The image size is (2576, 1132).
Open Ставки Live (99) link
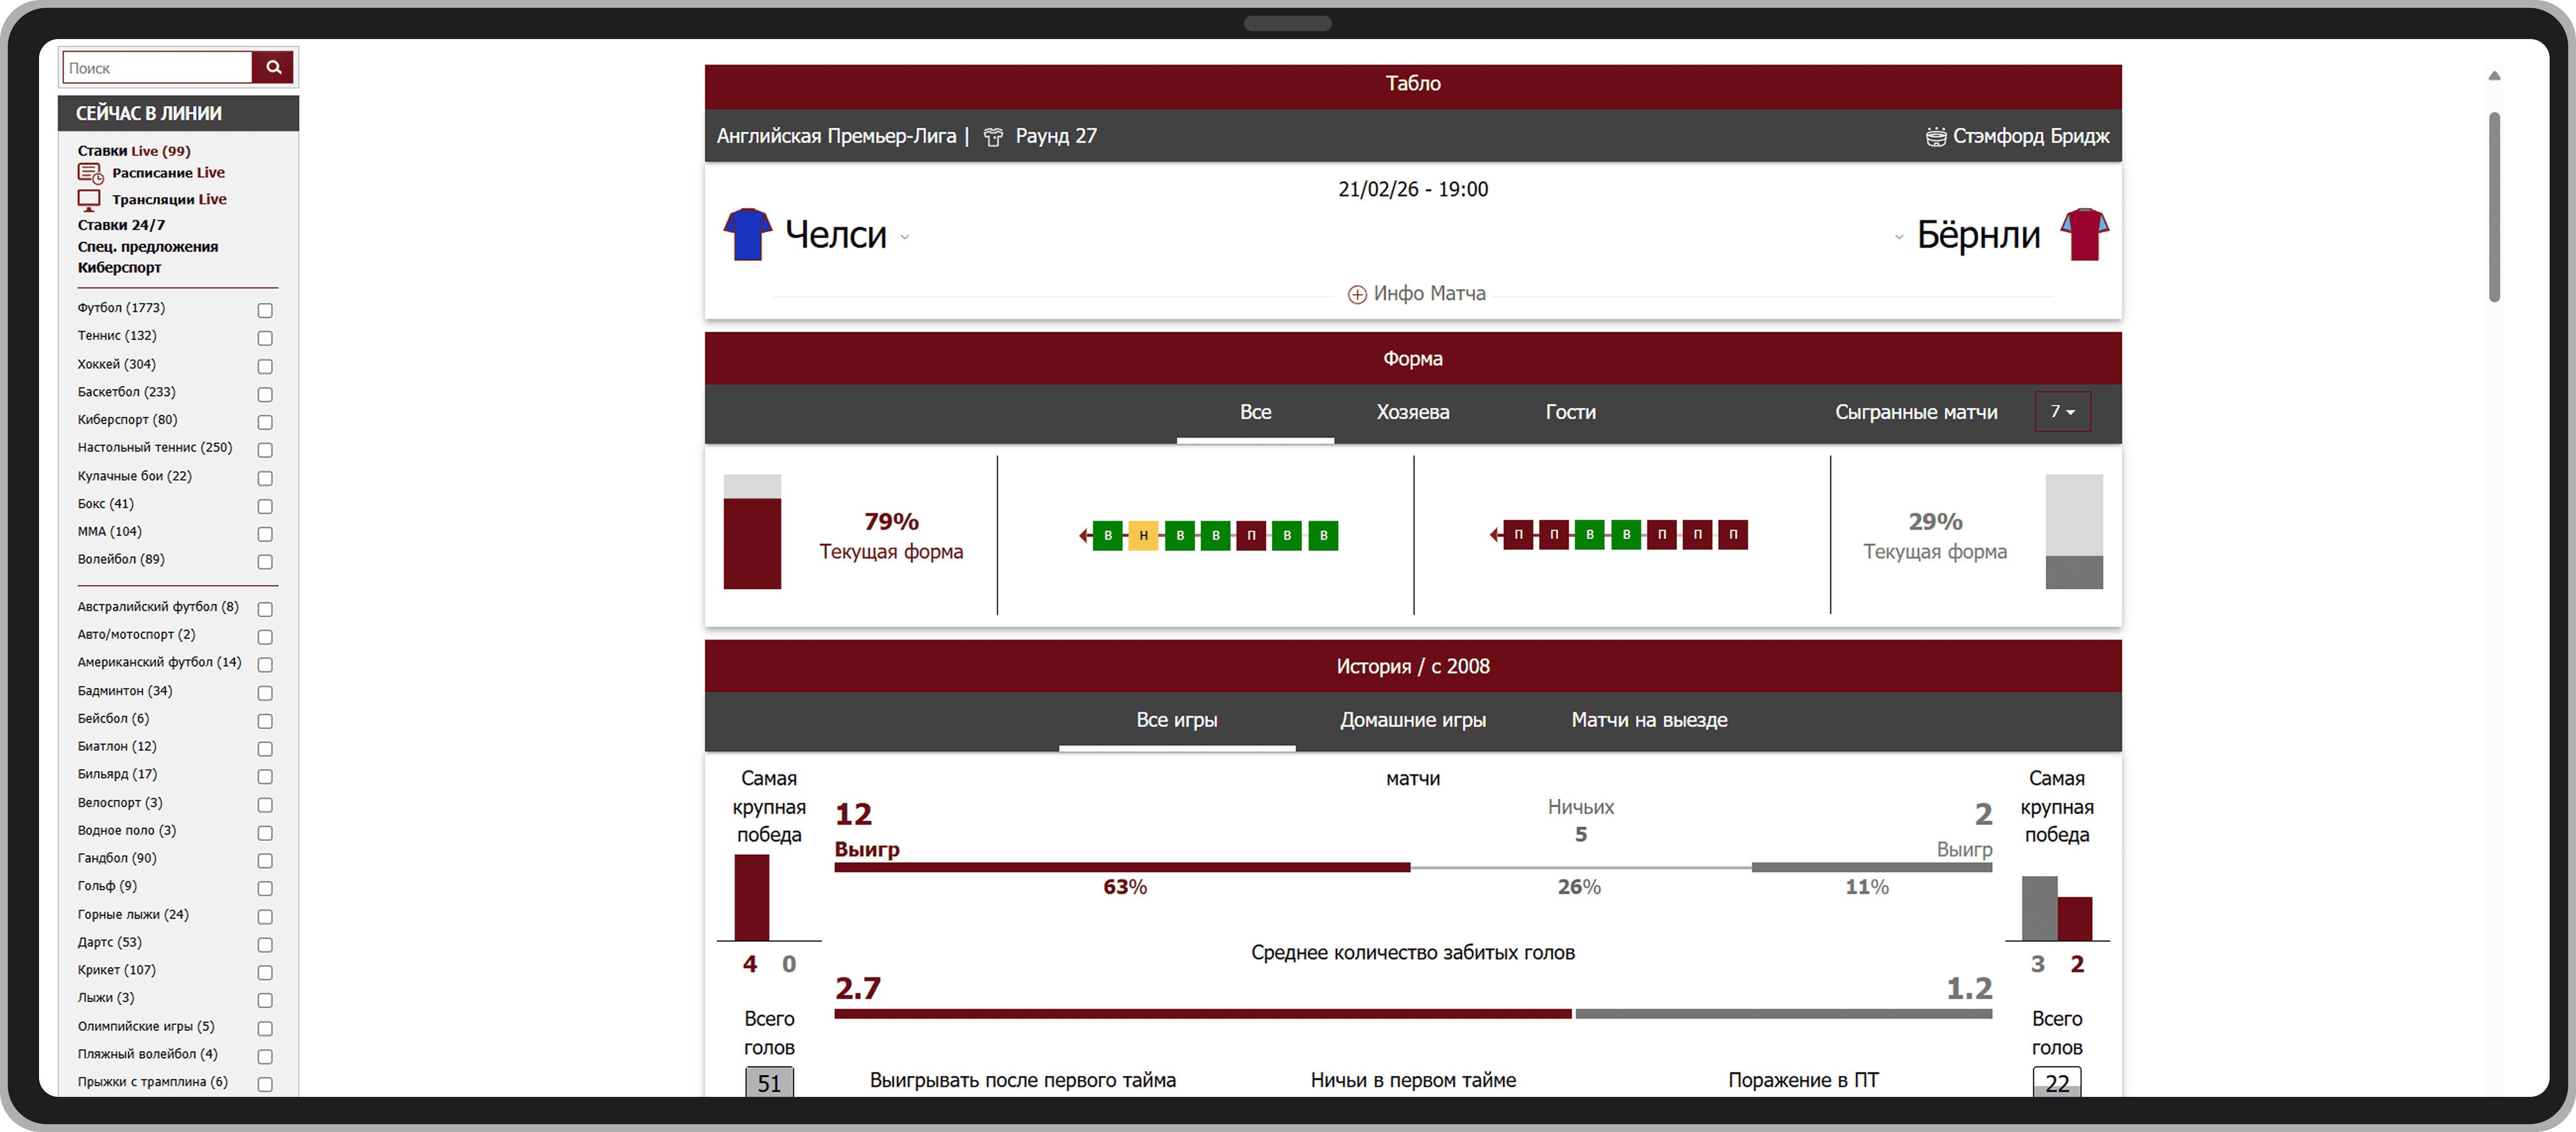134,151
